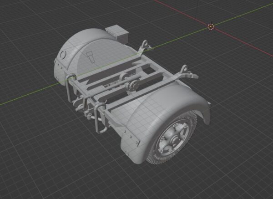The width and height of the screenshot is (273, 199).
Task: Select the central axle joint in the frame
Action: click(x=132, y=84)
